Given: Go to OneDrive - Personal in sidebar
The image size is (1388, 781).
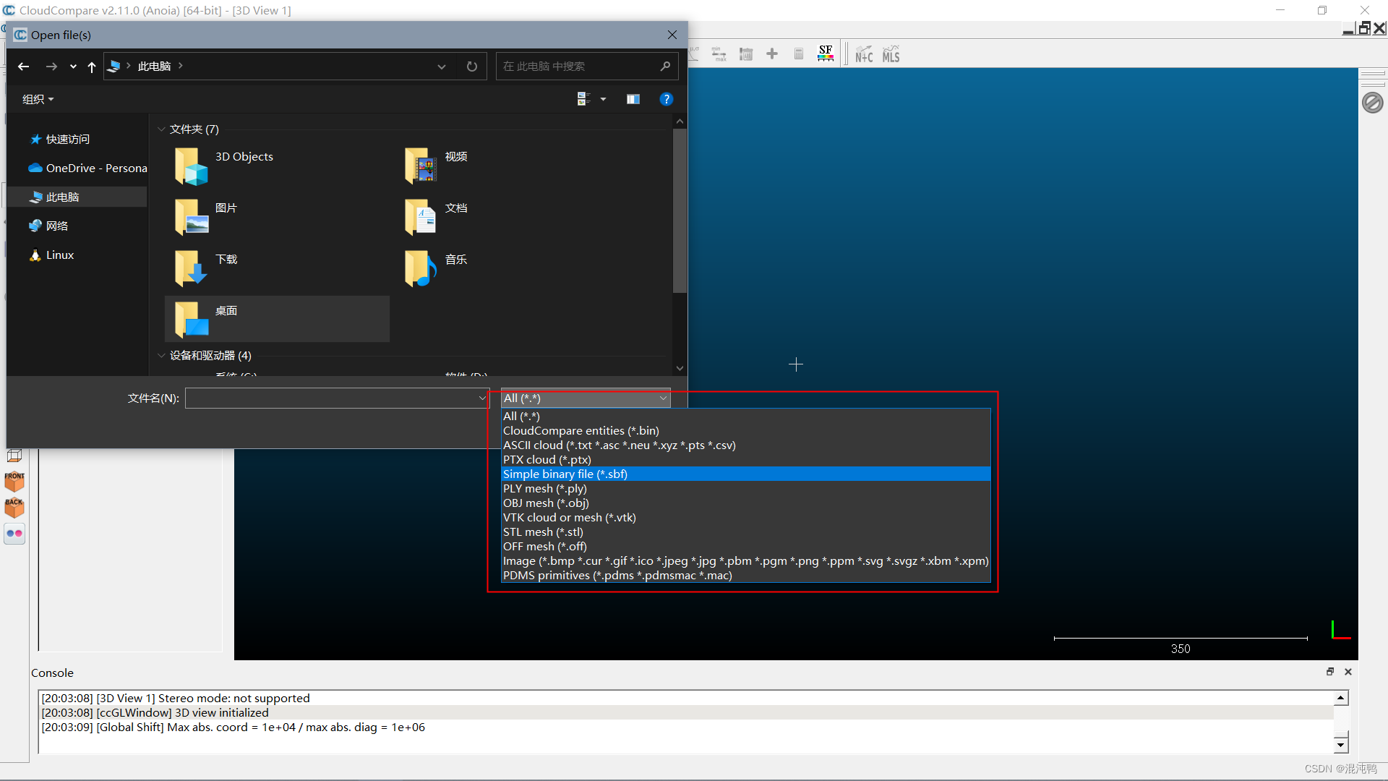Looking at the screenshot, I should 96,168.
